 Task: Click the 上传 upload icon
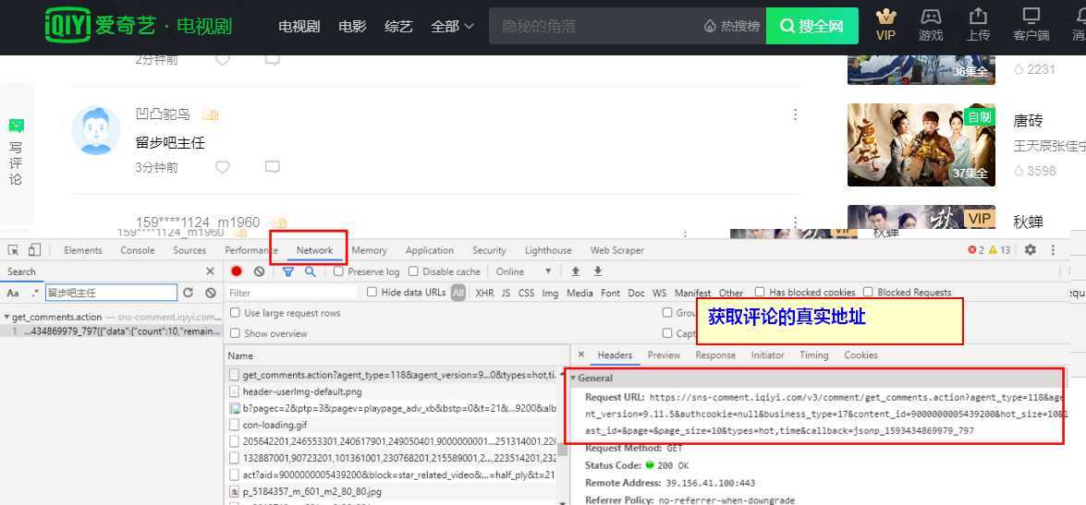click(x=977, y=26)
